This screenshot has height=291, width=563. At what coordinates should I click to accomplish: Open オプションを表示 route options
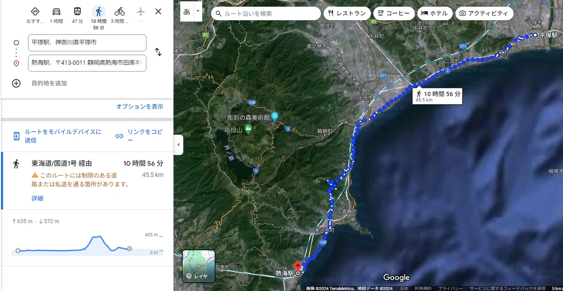[140, 106]
